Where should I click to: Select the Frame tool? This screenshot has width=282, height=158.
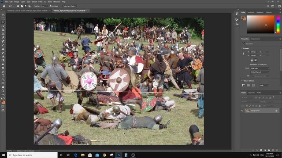point(3,34)
